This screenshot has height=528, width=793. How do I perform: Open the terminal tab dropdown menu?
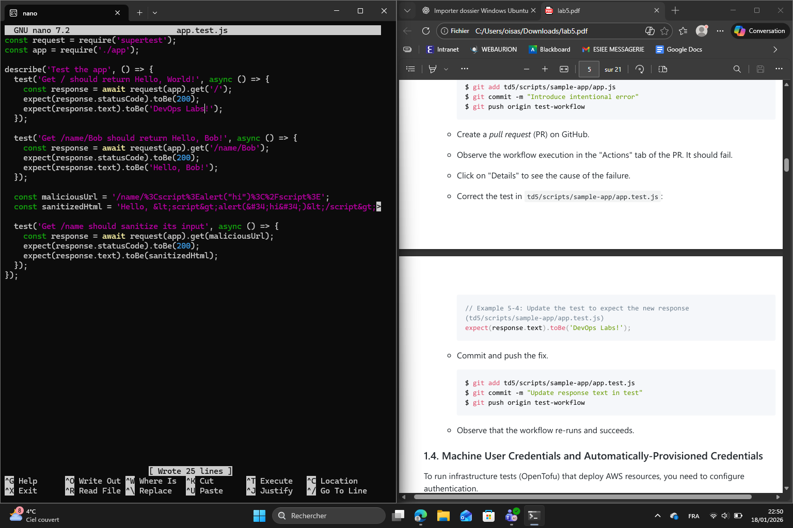pyautogui.click(x=155, y=13)
